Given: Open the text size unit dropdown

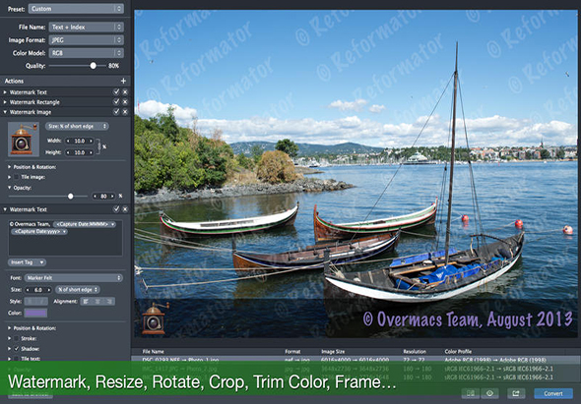Looking at the screenshot, I should pyautogui.click(x=78, y=290).
